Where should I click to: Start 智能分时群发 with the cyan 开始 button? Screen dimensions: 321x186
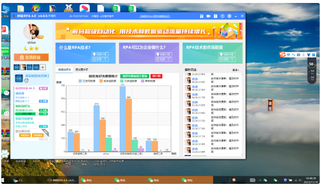43,127
